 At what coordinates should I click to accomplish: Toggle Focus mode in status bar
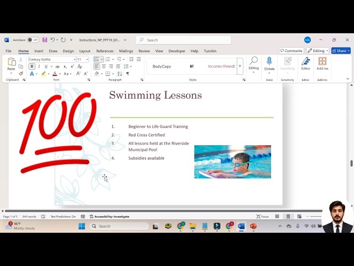coord(263,217)
